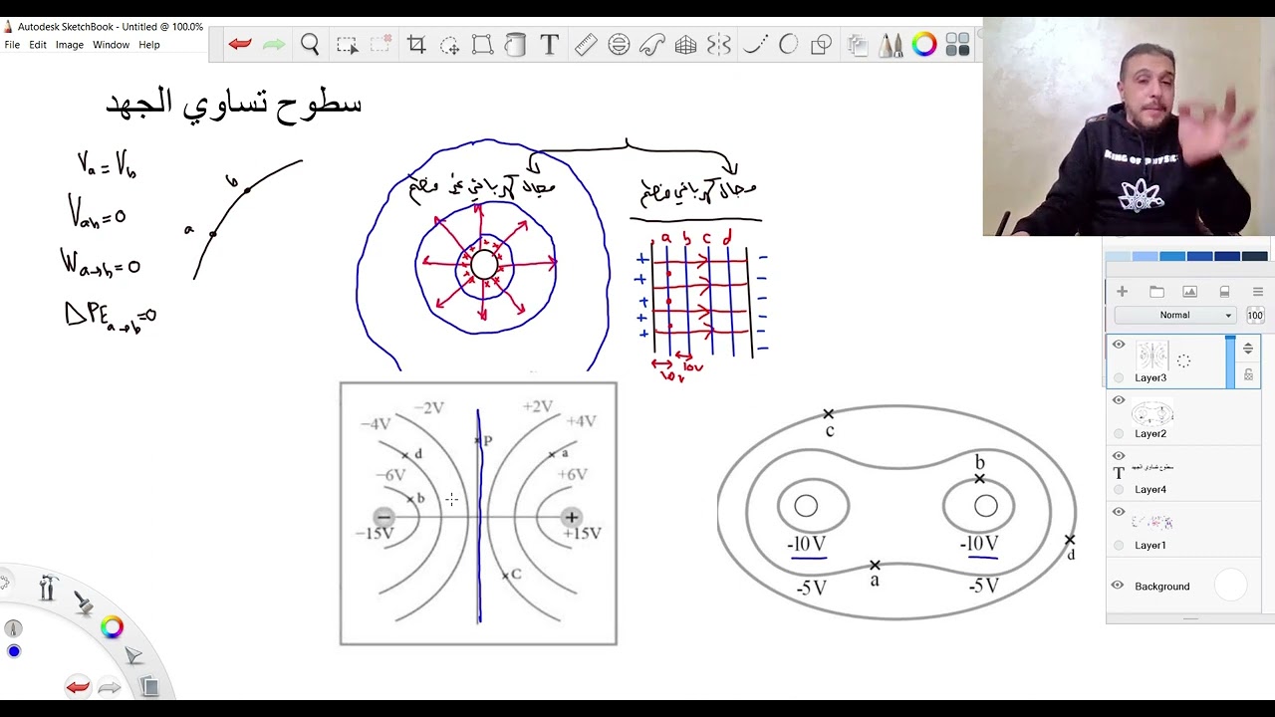
Task: Open the Draw Styles shapes tool
Action: click(822, 45)
